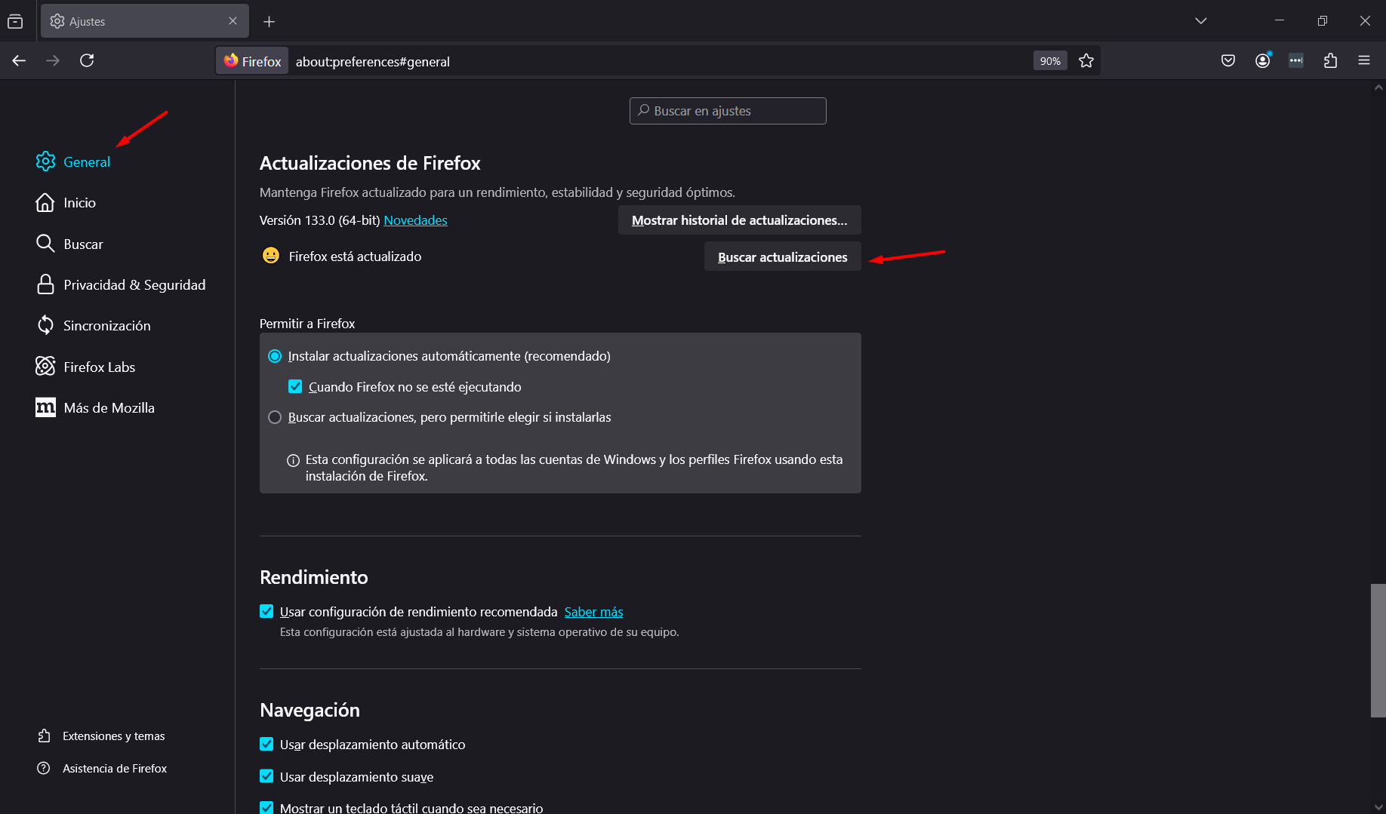
Task: Restore down the browser window
Action: [1322, 21]
